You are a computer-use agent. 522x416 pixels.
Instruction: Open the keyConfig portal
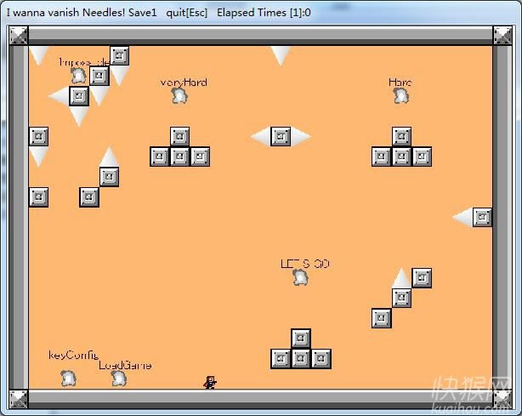pyautogui.click(x=68, y=377)
